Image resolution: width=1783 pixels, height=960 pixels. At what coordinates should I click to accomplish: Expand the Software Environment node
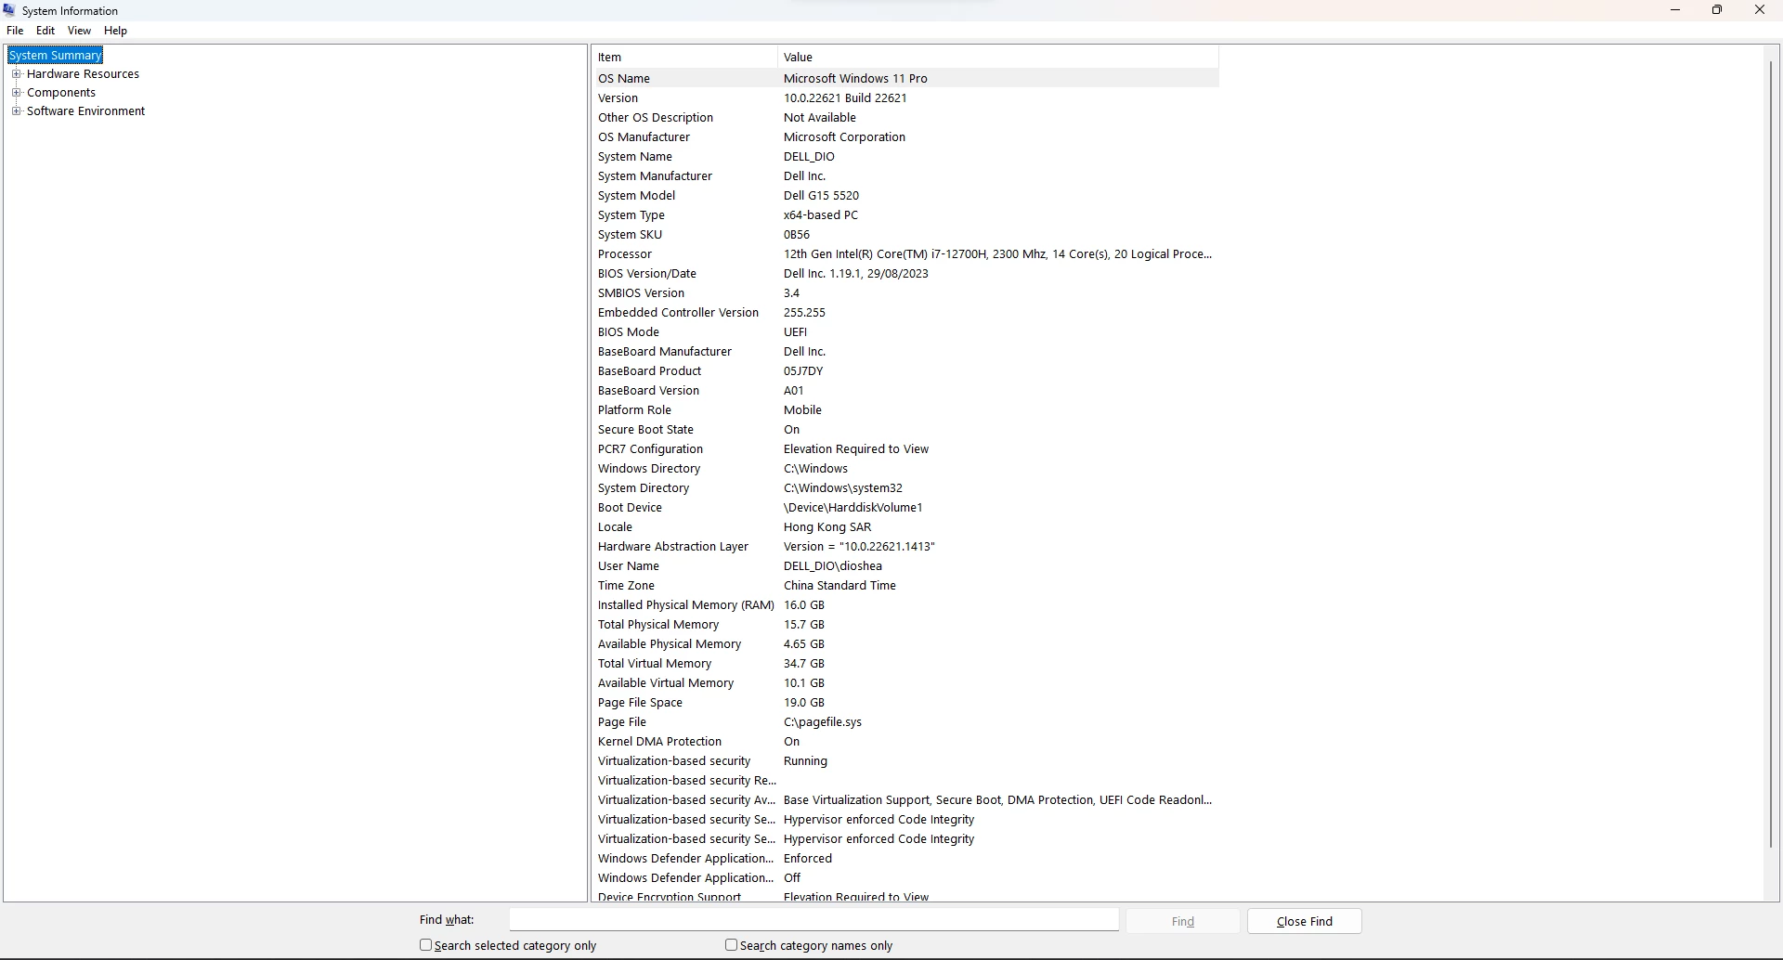[x=16, y=111]
